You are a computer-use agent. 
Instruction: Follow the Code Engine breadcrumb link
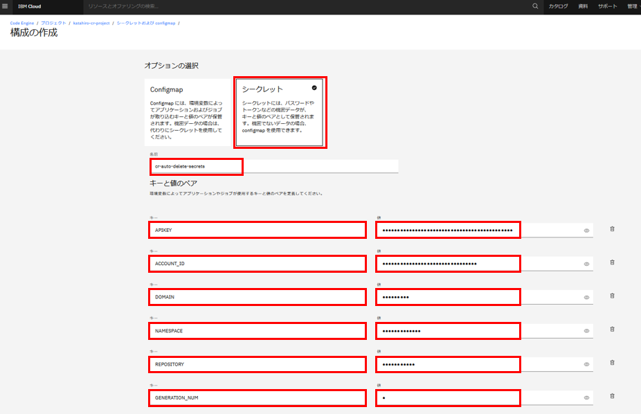pos(22,24)
